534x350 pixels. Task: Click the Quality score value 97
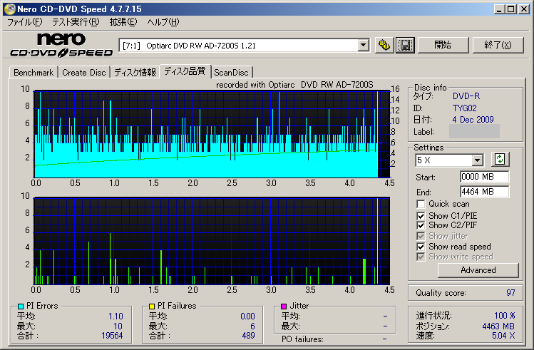coord(510,293)
